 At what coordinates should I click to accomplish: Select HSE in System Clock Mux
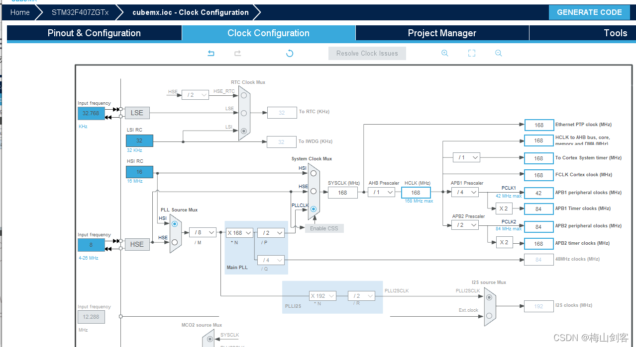point(313,191)
